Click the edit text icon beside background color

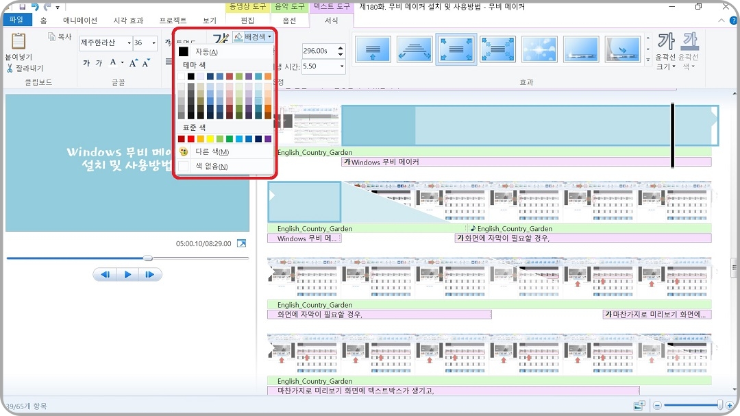[221, 38]
